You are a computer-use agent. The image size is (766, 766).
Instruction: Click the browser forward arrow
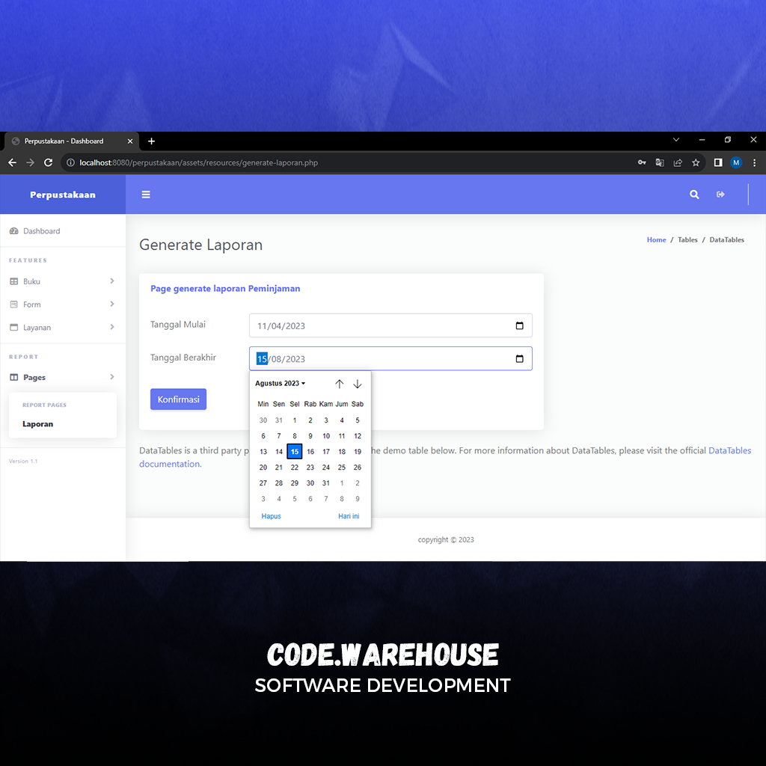coord(30,162)
